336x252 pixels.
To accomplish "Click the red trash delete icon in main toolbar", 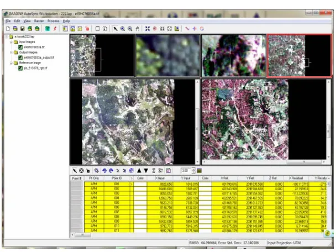I will click(87, 29).
